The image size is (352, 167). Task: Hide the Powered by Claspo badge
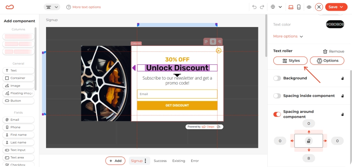coord(219,127)
